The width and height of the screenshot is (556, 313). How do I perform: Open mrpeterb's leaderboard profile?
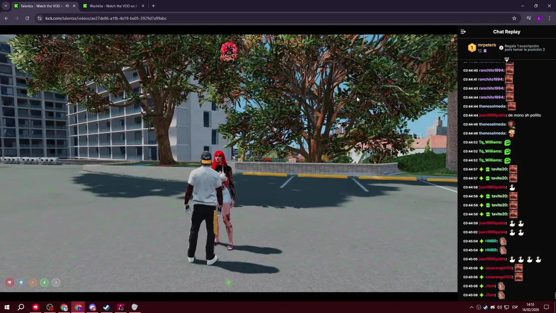point(486,45)
